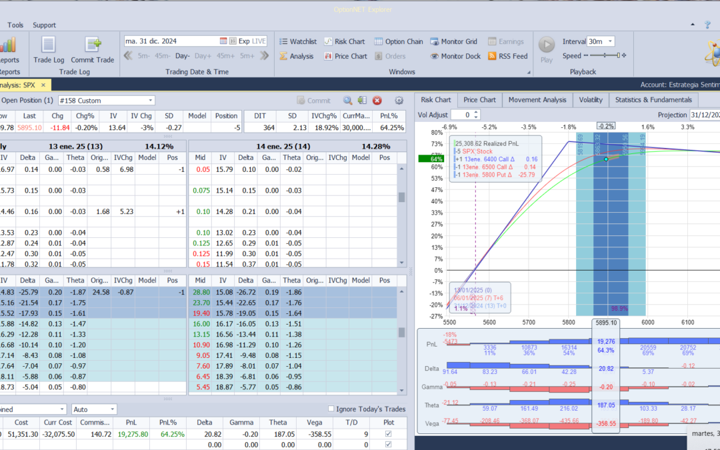The width and height of the screenshot is (720, 450).
Task: Toggle Plot checkbox in second row
Action: pos(389,445)
